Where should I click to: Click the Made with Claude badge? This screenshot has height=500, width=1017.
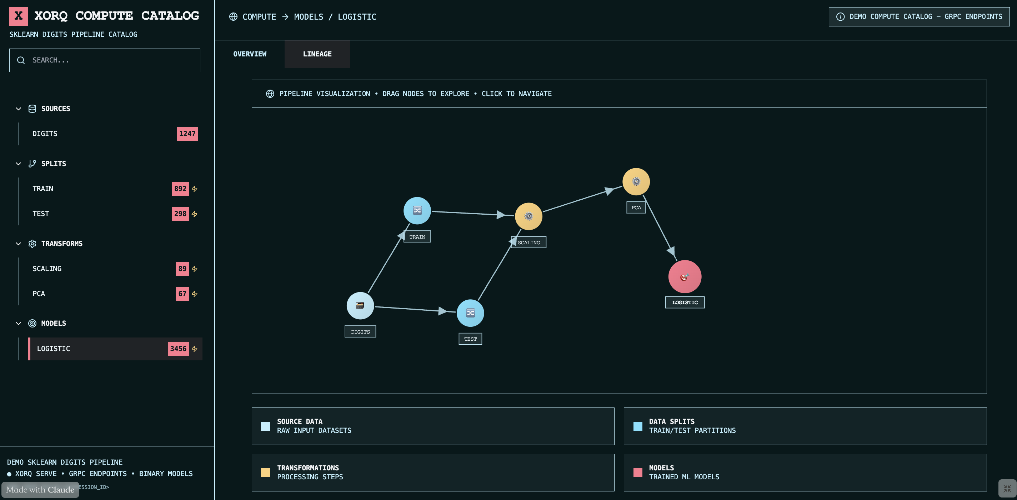pyautogui.click(x=40, y=490)
